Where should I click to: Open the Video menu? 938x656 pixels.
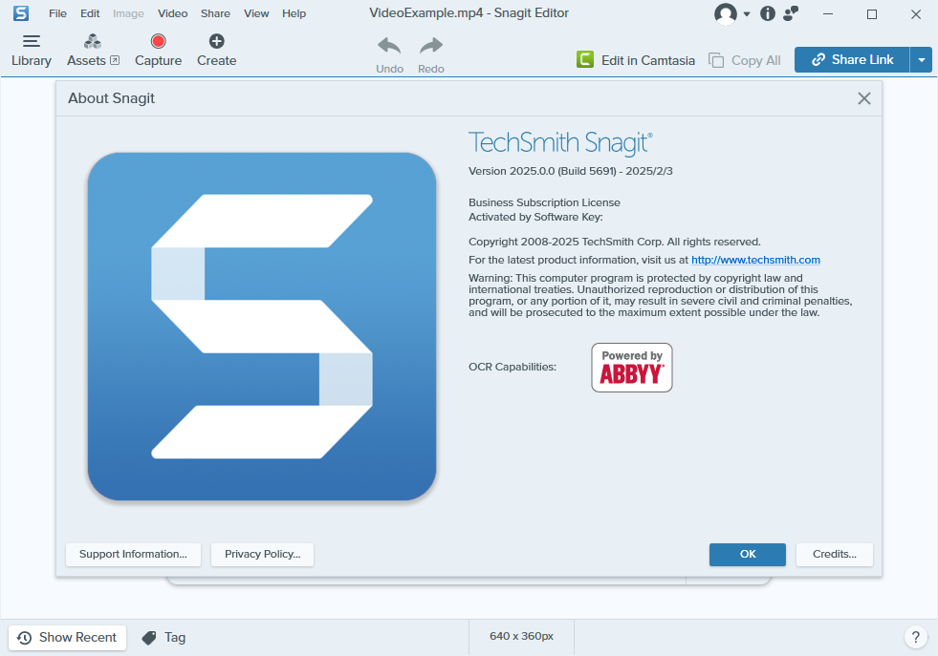point(172,13)
